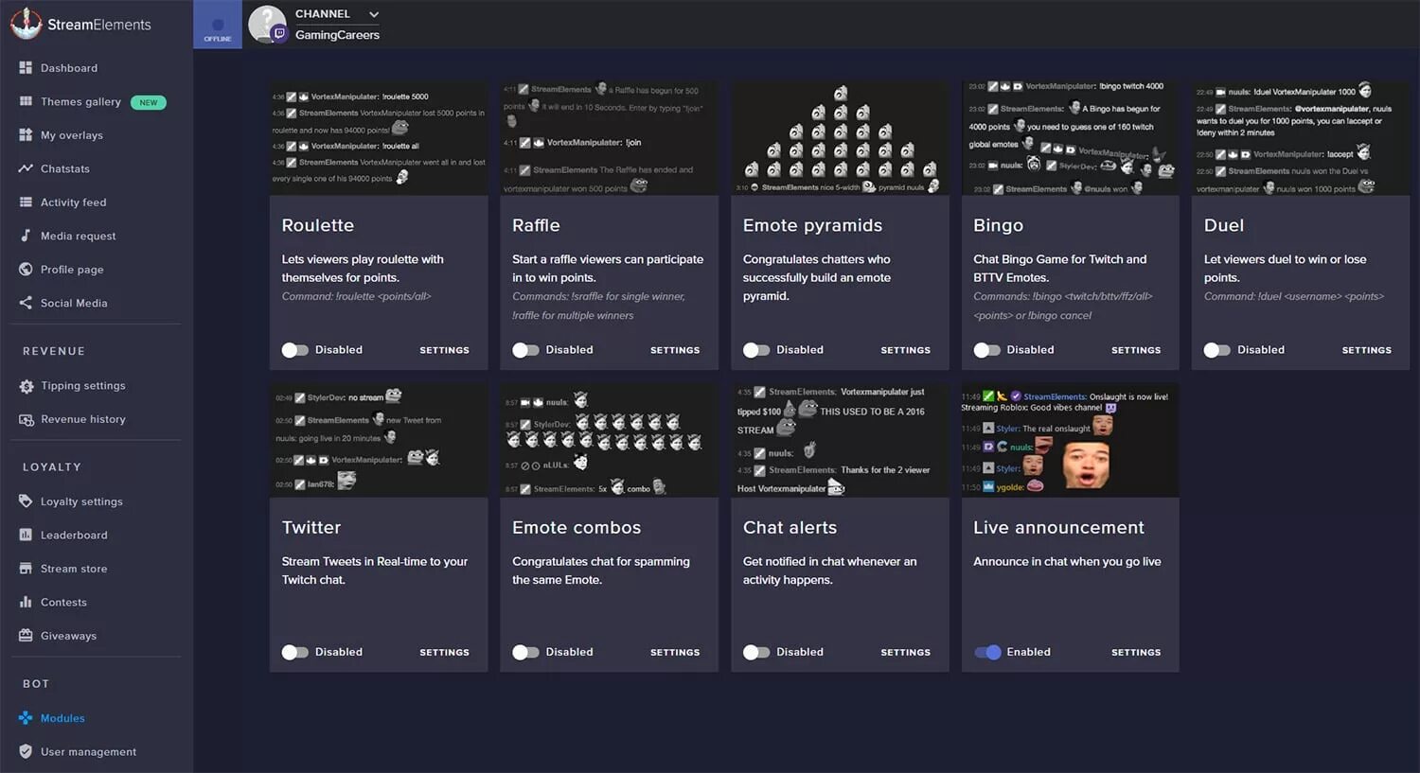Enable the Emote pyramids module toggle
The height and width of the screenshot is (773, 1420).
pyautogui.click(x=756, y=350)
